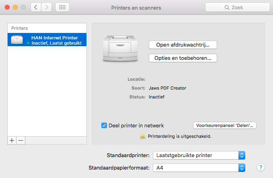Click the small printer icon in the list
Viewport: 273px width, 178px height.
[x=17, y=40]
